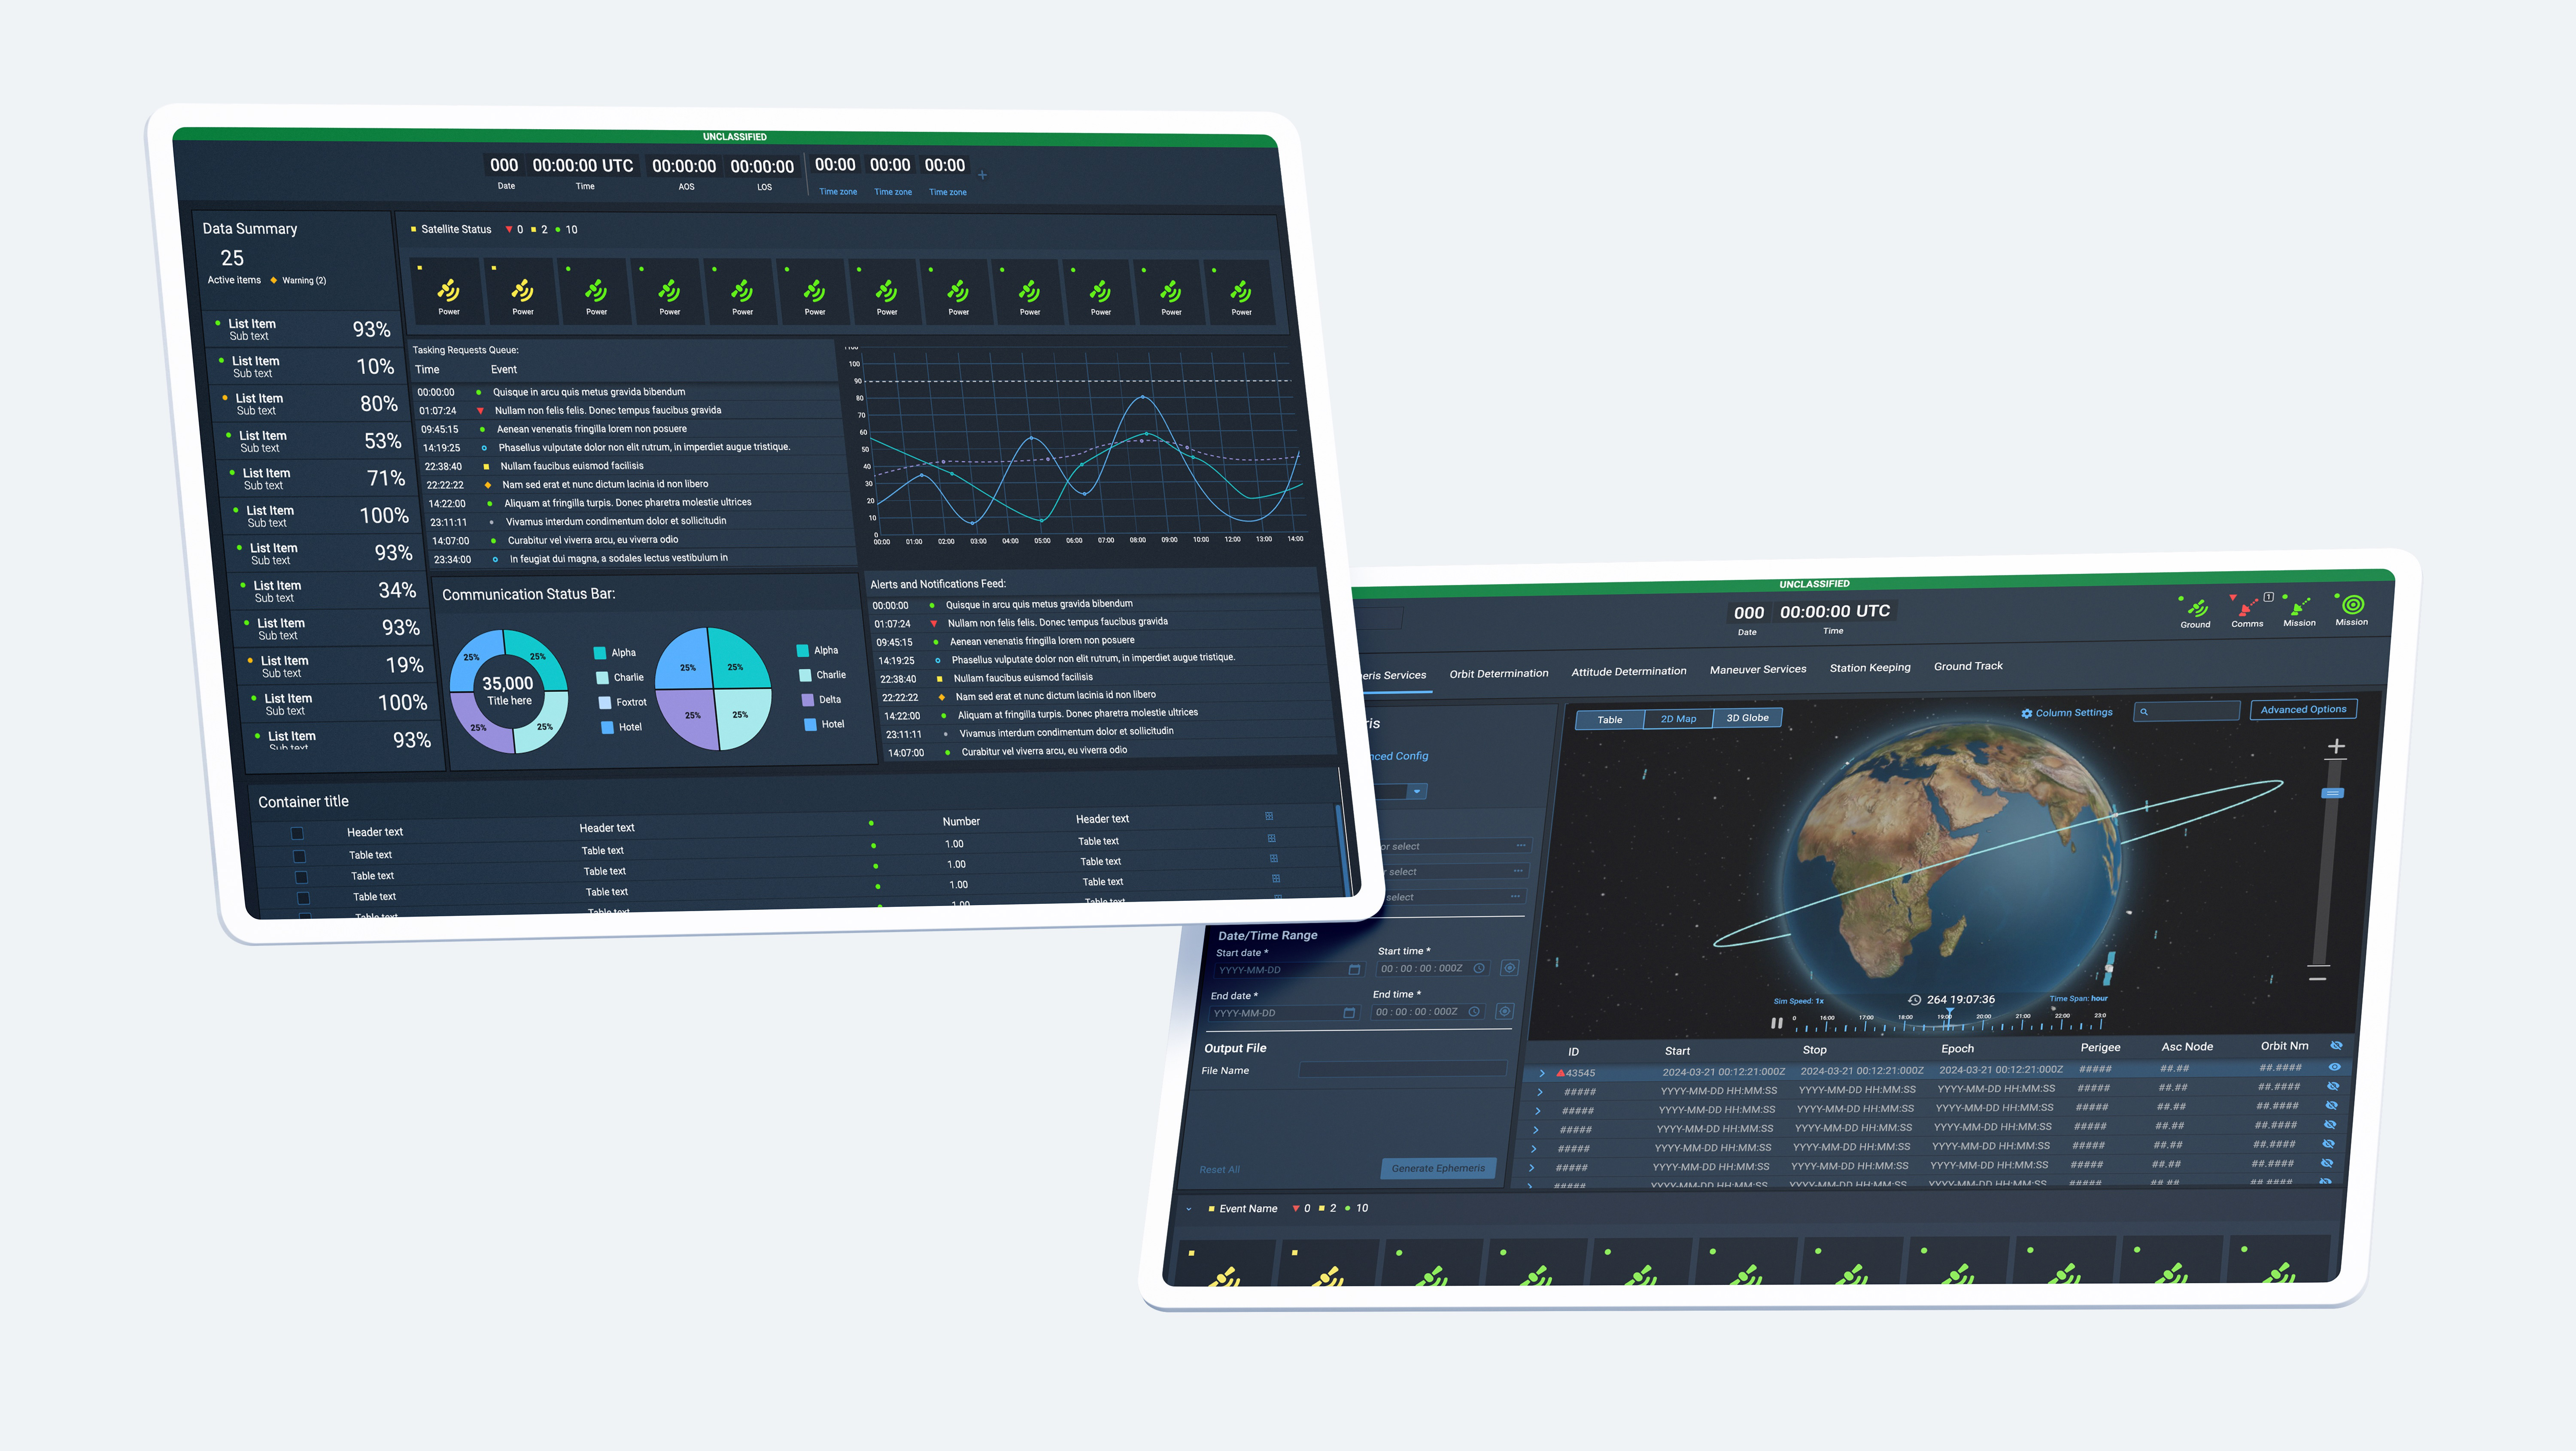The image size is (2576, 1451).
Task: Click the target icon beside End time
Action: [x=1504, y=1011]
